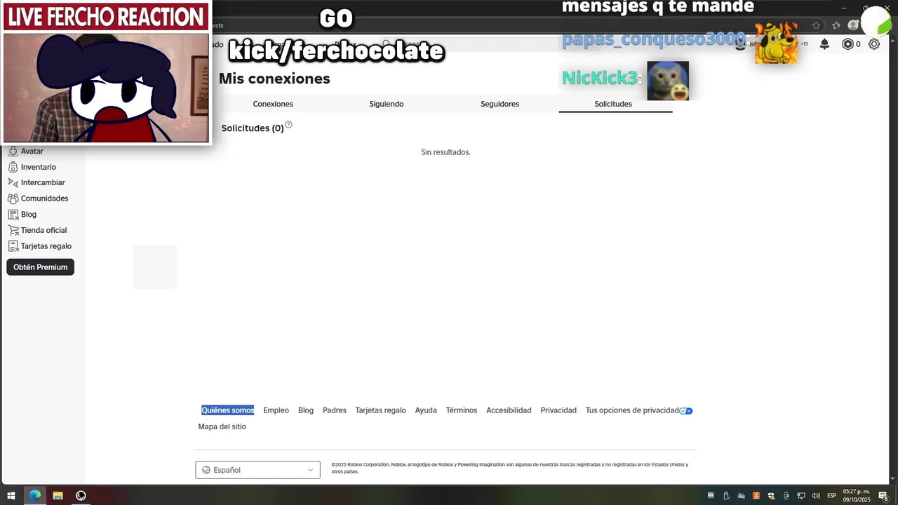The width and height of the screenshot is (898, 505).
Task: Open the Quiénes somos footer link
Action: click(x=227, y=410)
